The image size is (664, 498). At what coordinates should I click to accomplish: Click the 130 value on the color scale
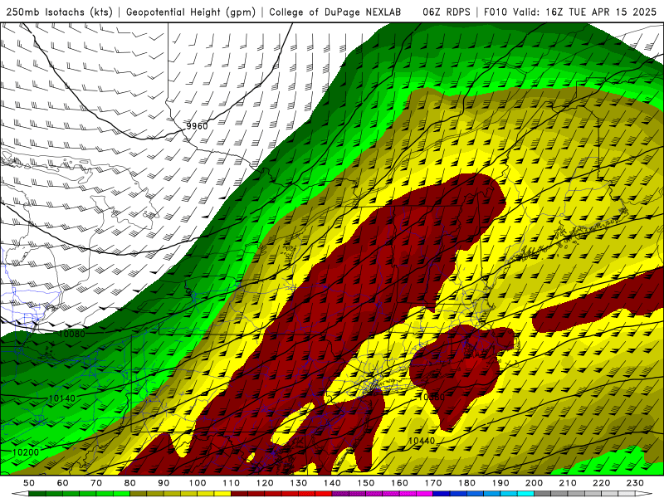(299, 483)
